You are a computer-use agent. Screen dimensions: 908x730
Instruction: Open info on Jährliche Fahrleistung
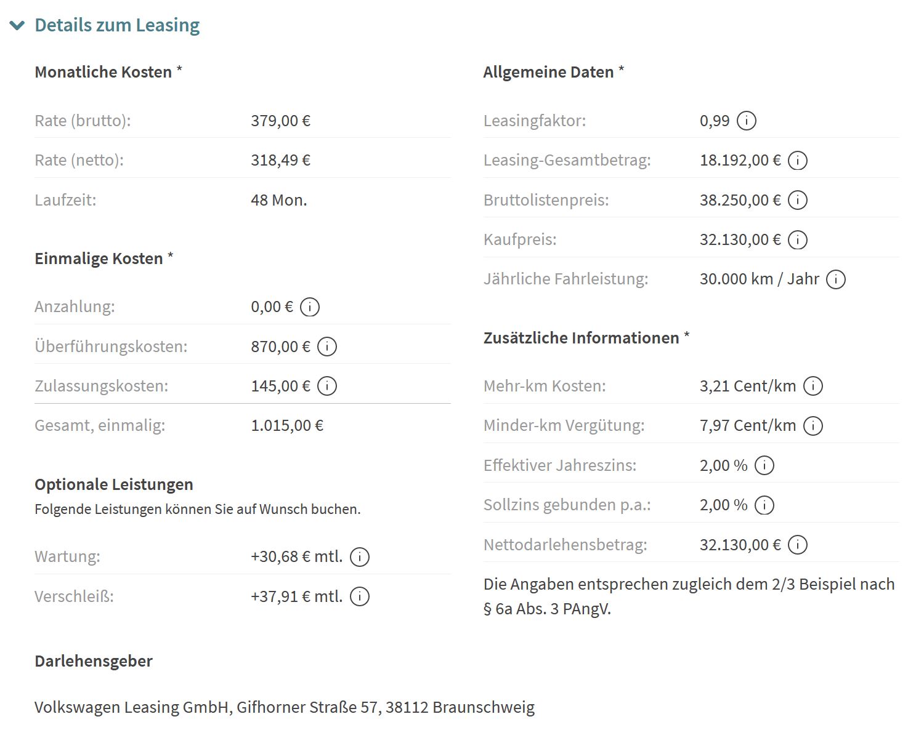pyautogui.click(x=836, y=279)
